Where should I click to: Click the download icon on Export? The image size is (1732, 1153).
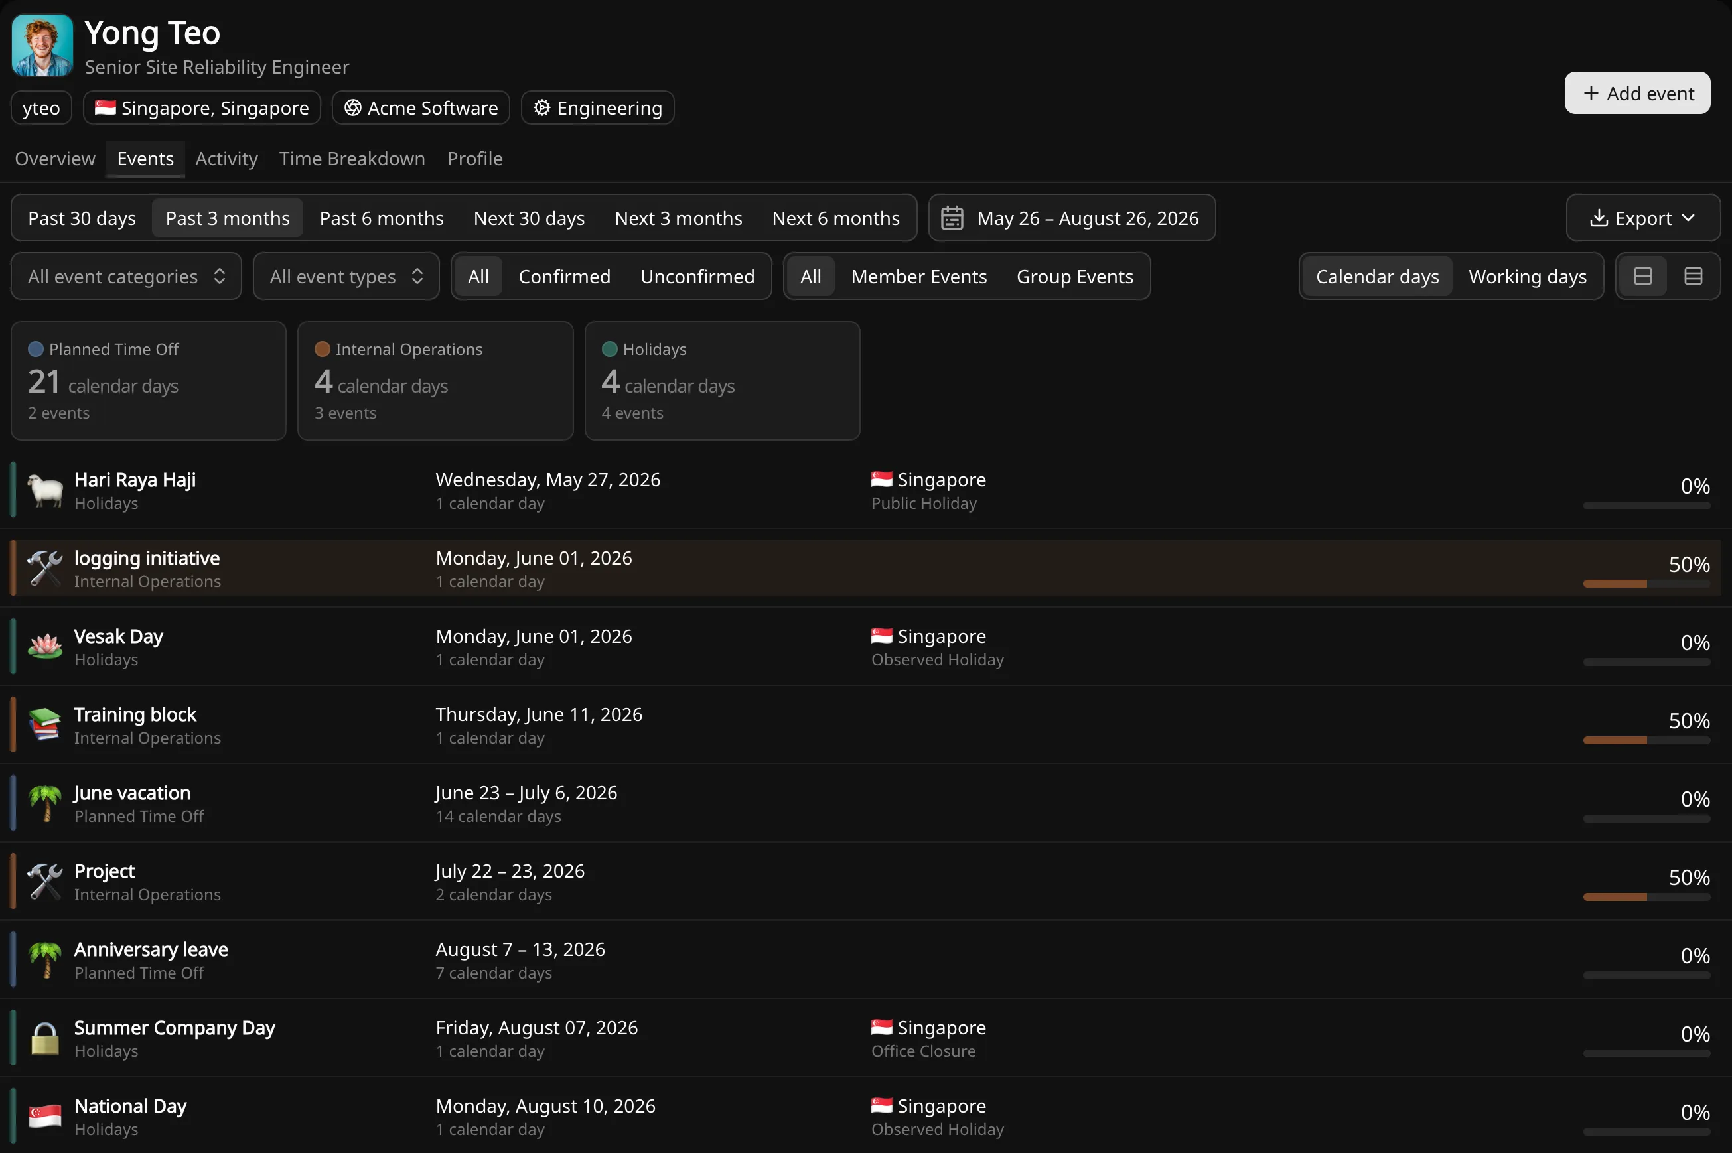pos(1598,218)
